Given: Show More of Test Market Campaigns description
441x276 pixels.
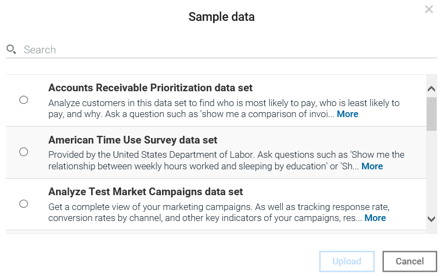Looking at the screenshot, I should click(375, 218).
